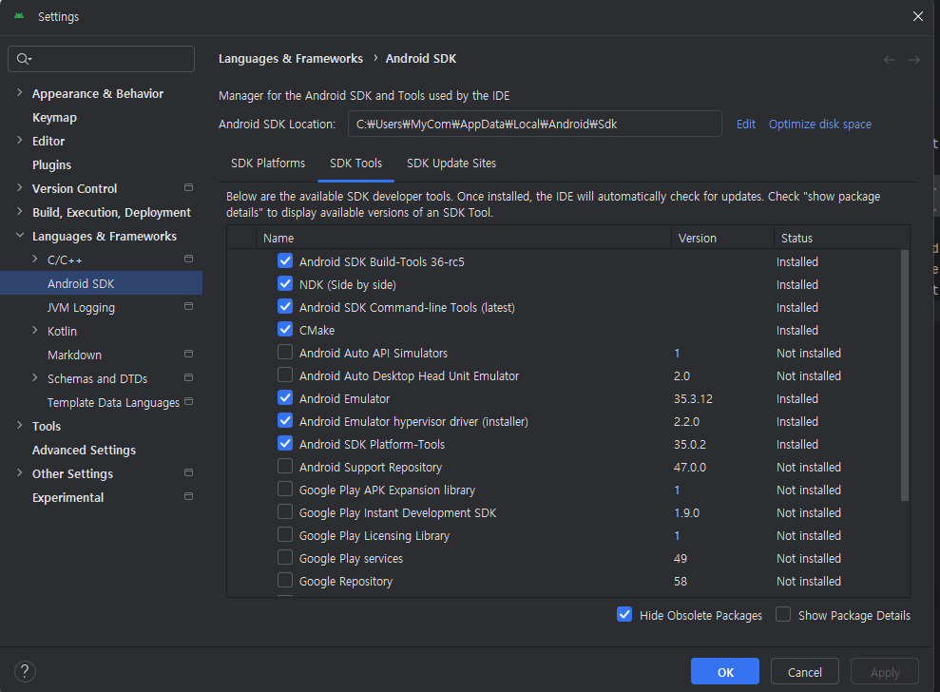The image size is (940, 692).
Task: Enable Show Package Details checkbox
Action: pos(783,615)
